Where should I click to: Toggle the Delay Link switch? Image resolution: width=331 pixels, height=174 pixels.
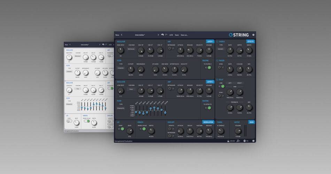coord(221,86)
